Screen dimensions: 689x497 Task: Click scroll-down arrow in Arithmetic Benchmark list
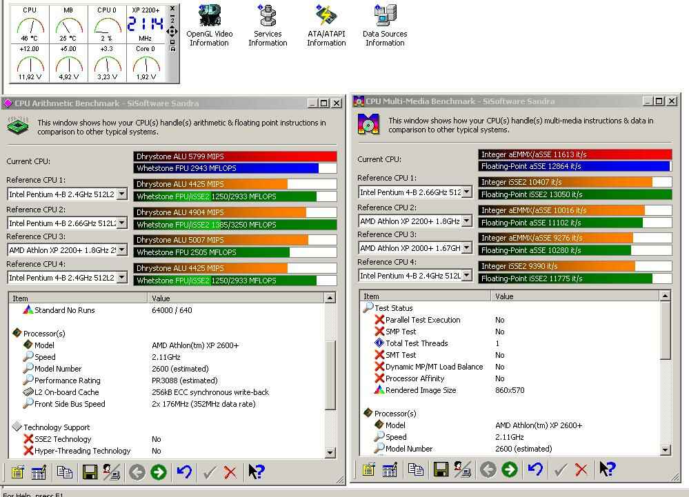(x=330, y=452)
